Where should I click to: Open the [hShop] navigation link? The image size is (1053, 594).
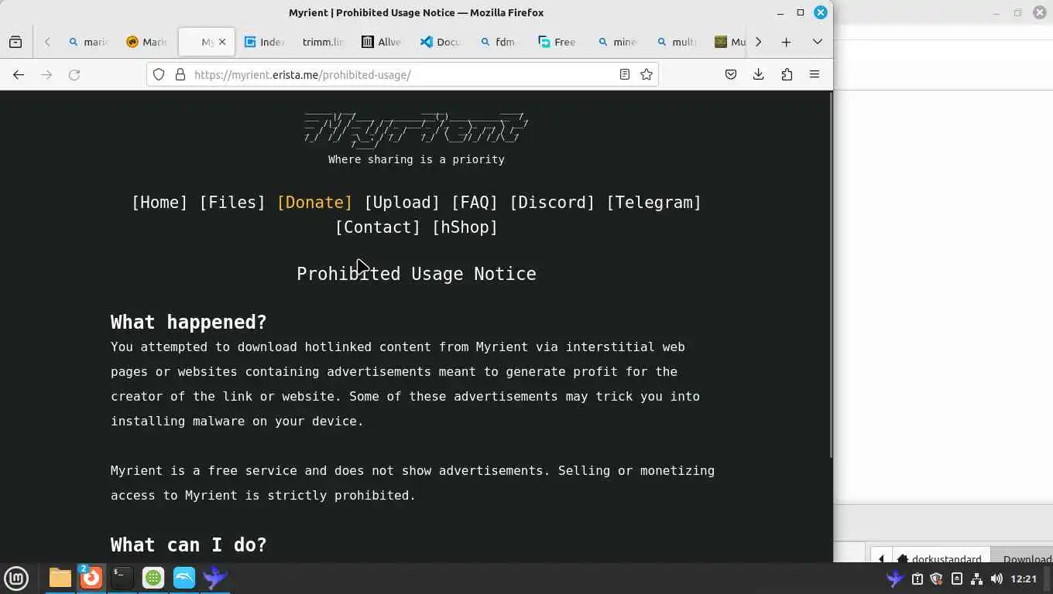(465, 227)
